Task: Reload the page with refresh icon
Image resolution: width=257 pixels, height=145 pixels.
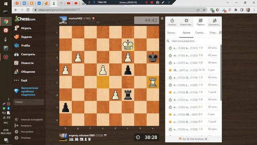Action: [28, 10]
